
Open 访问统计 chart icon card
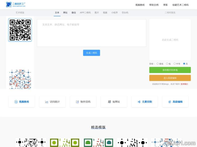coord(52,102)
